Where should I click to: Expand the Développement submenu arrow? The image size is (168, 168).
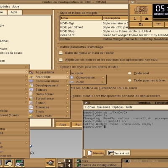click(x=67, y=85)
